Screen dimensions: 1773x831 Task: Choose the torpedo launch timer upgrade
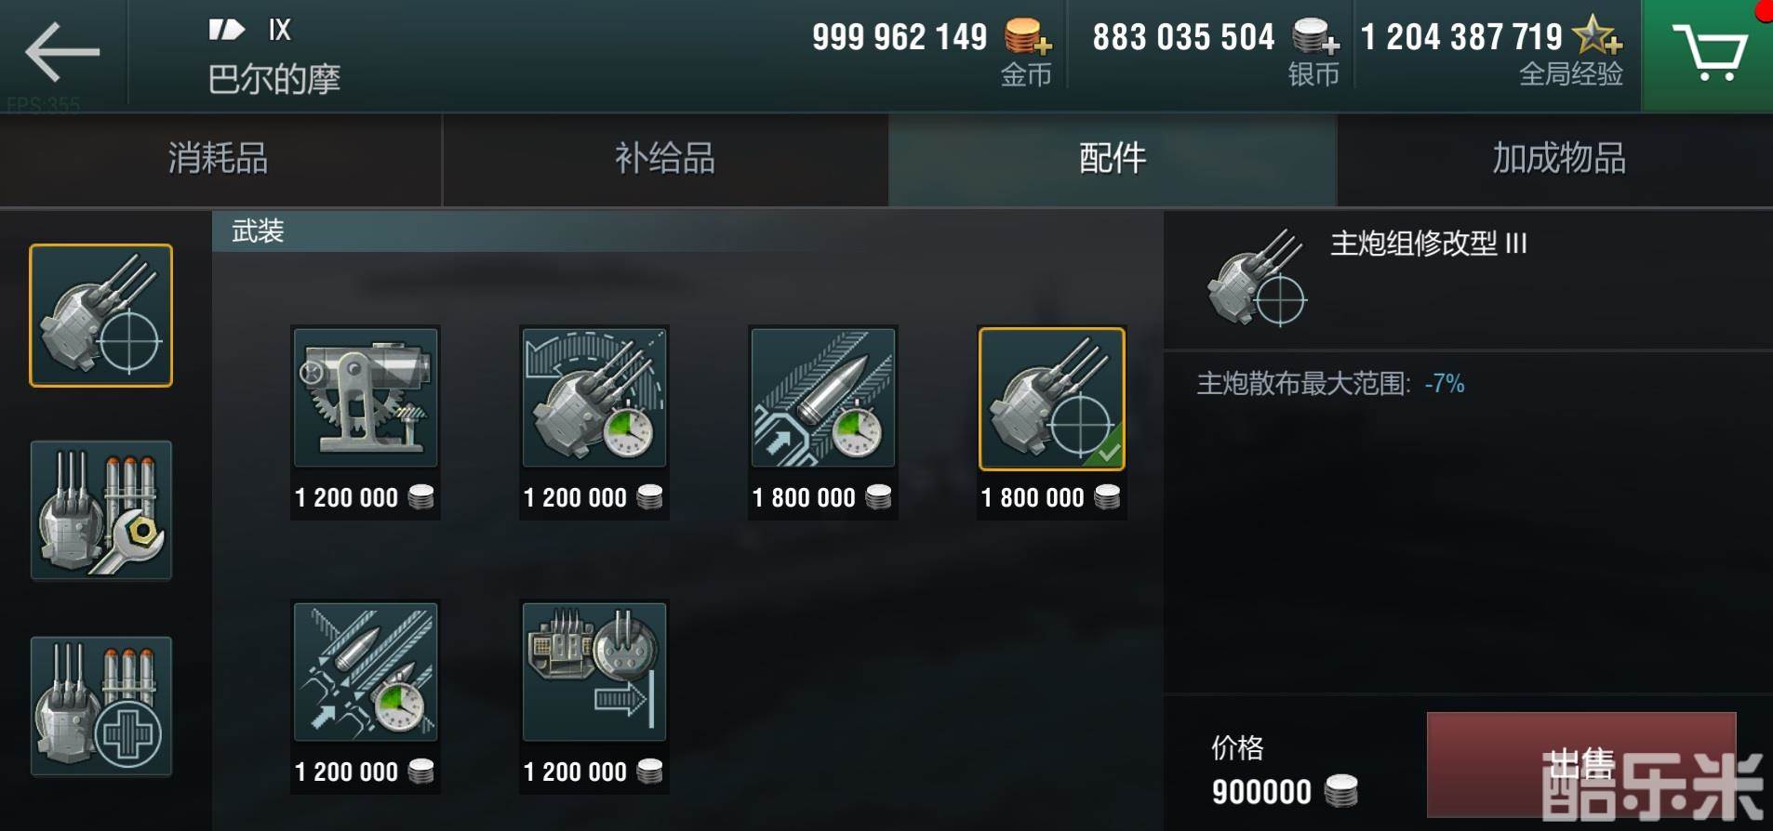point(366,671)
